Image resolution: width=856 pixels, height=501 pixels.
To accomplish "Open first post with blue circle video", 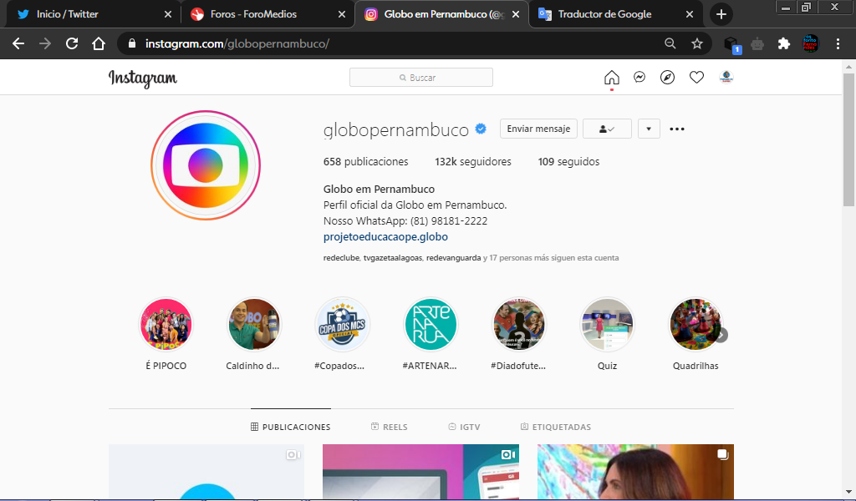I will coord(206,472).
